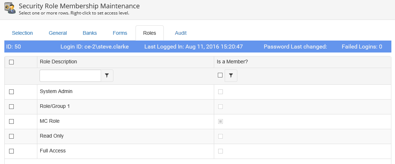
Task: Go to the Banks tab
Action: 90,33
